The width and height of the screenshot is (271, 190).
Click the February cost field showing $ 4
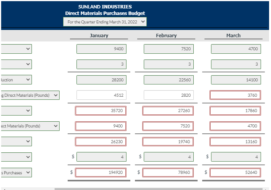(x=169, y=157)
